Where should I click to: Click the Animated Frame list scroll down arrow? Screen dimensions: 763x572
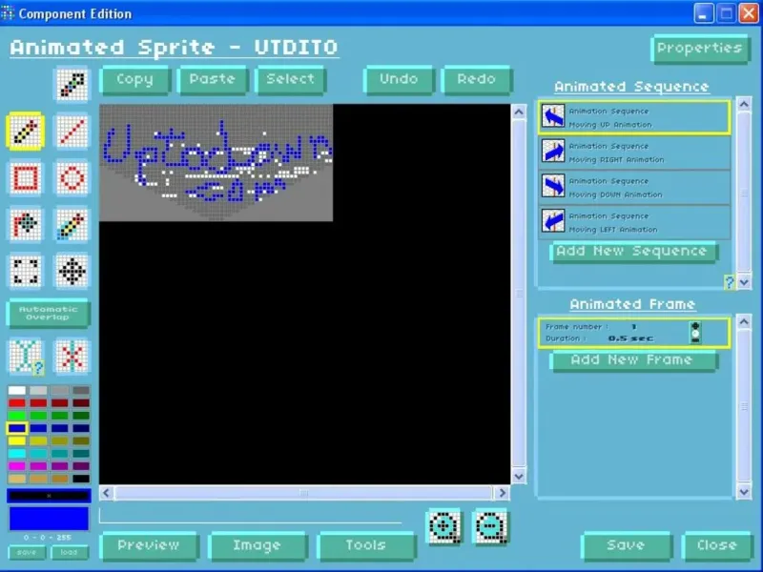coord(744,492)
